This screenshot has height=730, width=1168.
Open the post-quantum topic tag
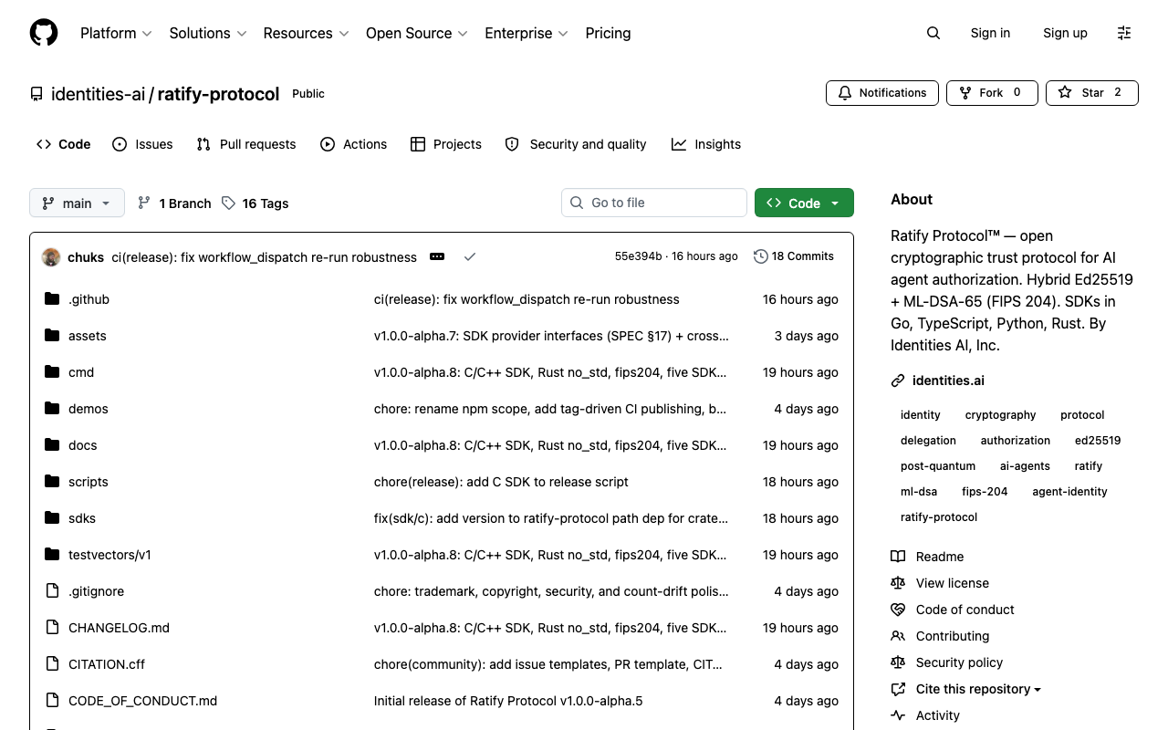[938, 465]
